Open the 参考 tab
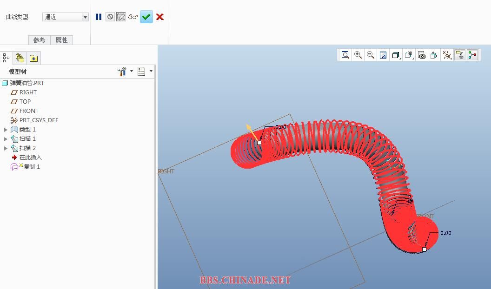Screen dimensions: 491x289 point(39,40)
